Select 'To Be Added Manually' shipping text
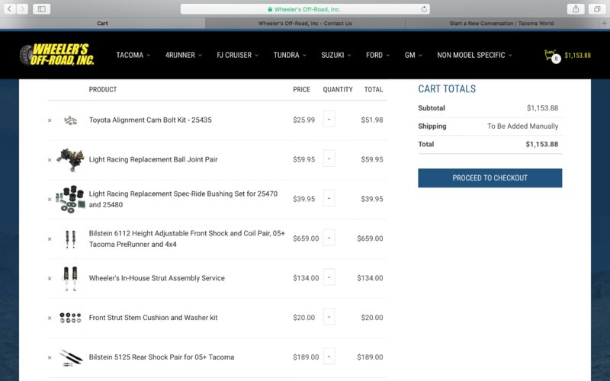This screenshot has height=381, width=610. pos(522,126)
